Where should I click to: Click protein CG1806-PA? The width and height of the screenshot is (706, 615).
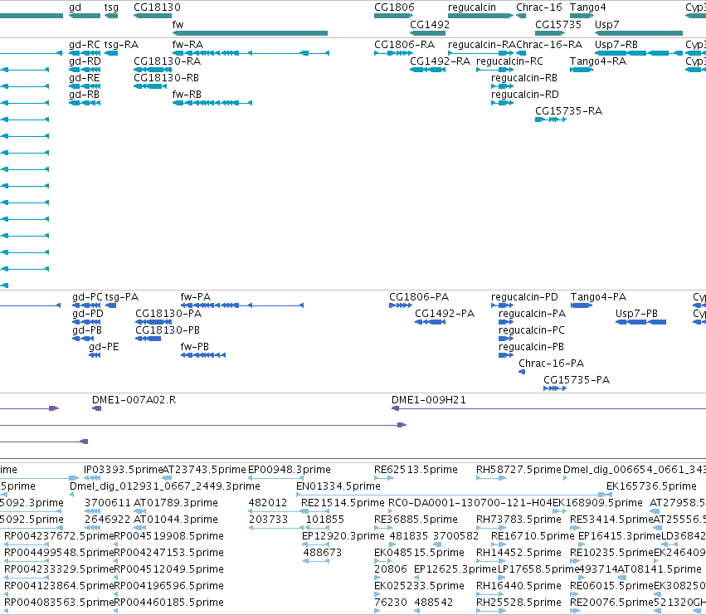pyautogui.click(x=401, y=305)
